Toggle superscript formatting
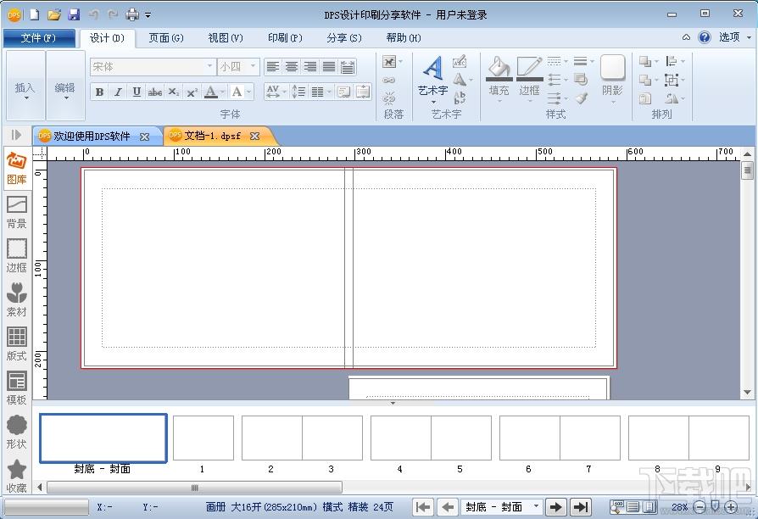 [192, 92]
